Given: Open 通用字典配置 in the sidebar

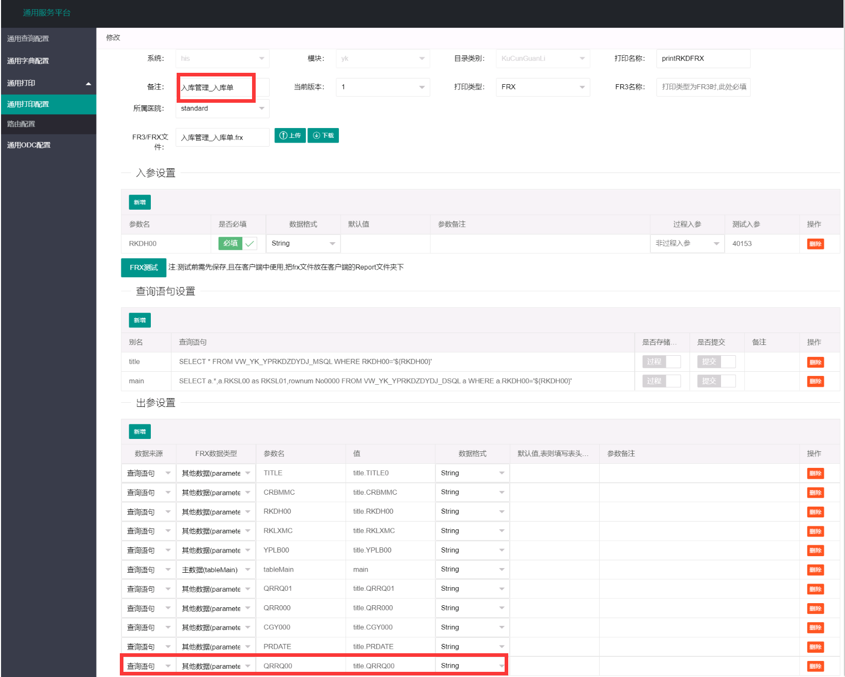Looking at the screenshot, I should (x=28, y=61).
